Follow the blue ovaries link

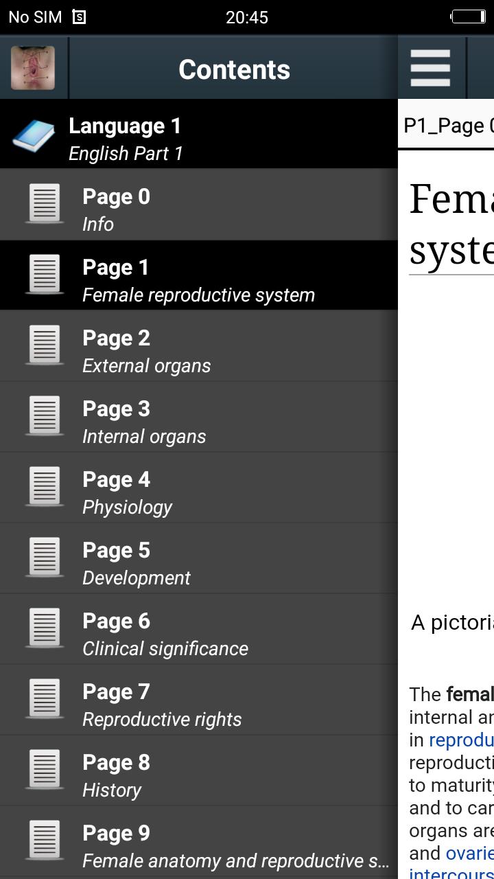[x=469, y=854]
